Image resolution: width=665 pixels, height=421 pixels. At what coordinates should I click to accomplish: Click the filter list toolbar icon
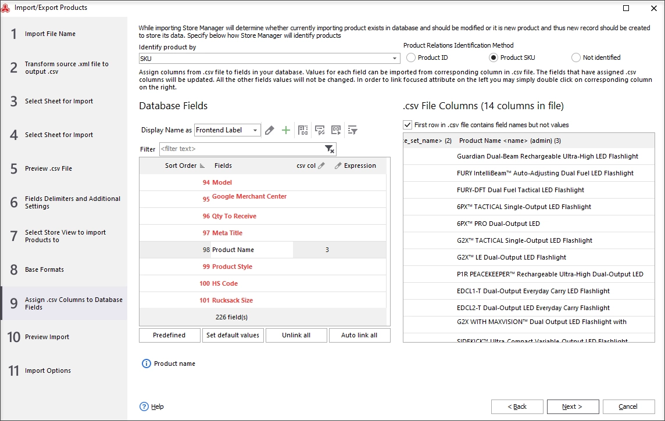[x=352, y=130]
